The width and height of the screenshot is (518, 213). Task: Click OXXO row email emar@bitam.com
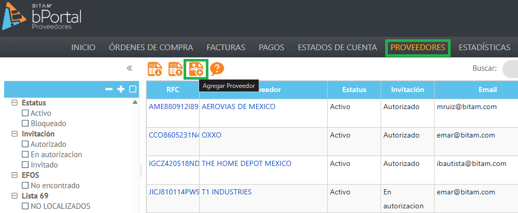pyautogui.click(x=466, y=135)
